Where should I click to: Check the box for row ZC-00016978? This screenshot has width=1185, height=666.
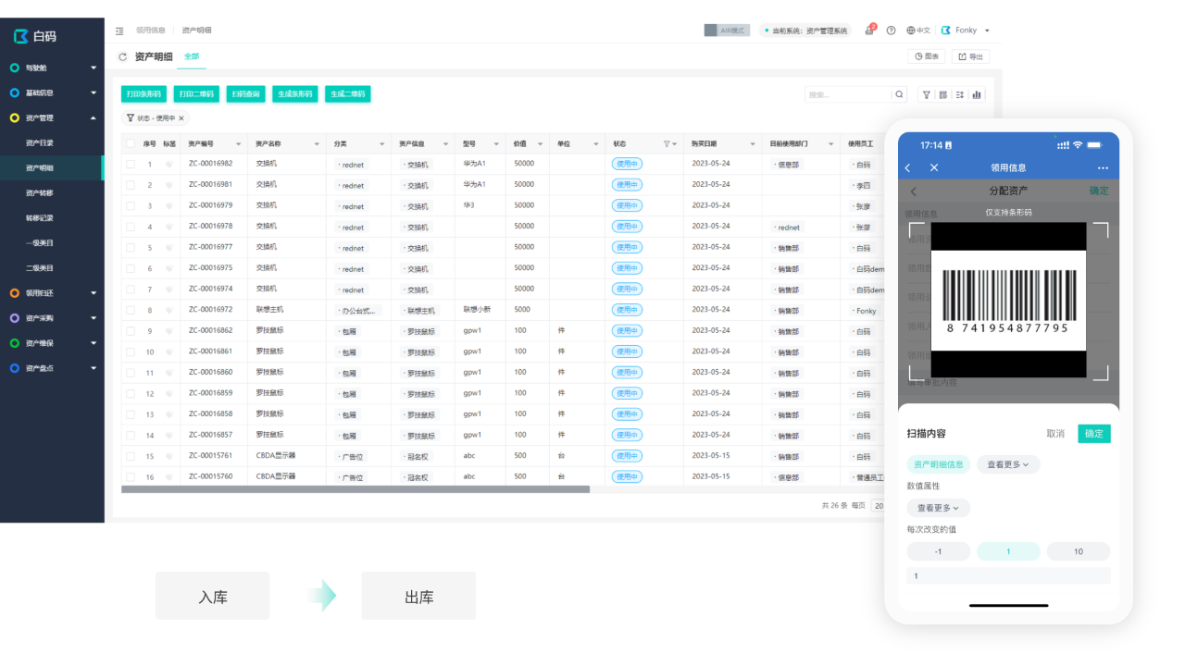click(131, 227)
